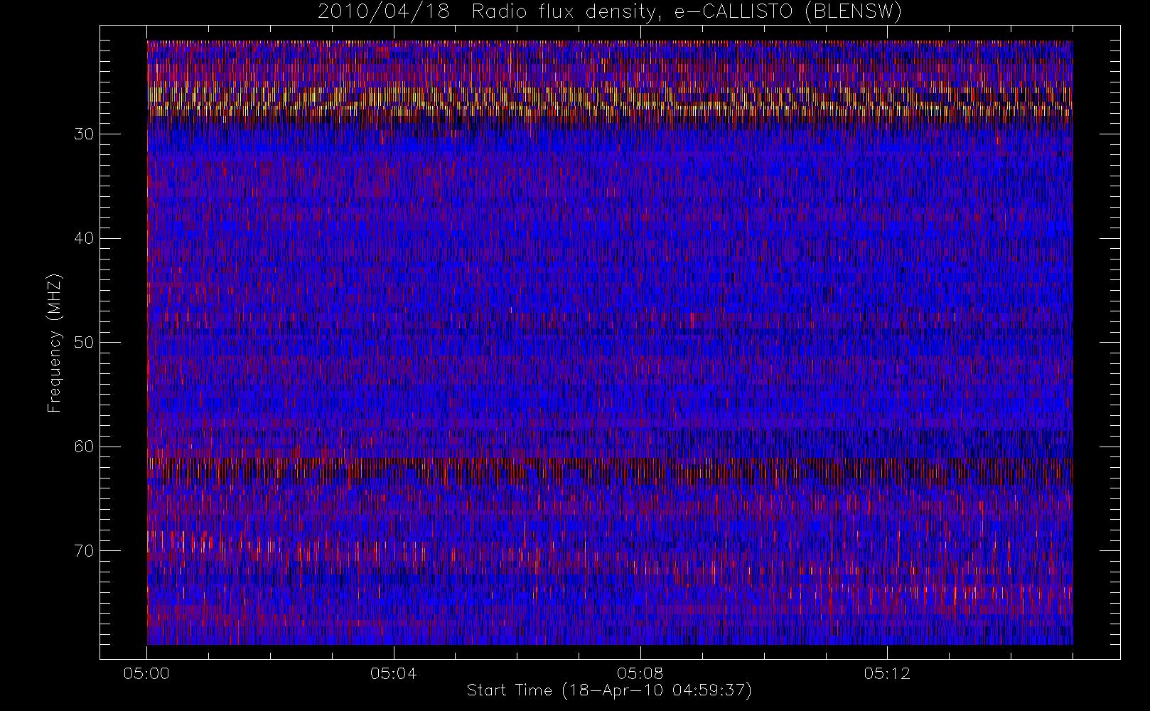Click the 40 frequency tick label
The height and width of the screenshot is (711, 1150).
[84, 238]
